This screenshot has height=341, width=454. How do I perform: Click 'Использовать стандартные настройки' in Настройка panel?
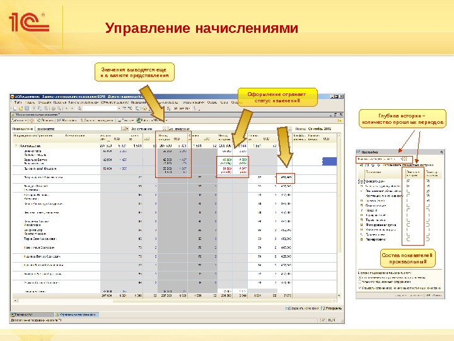[408, 165]
